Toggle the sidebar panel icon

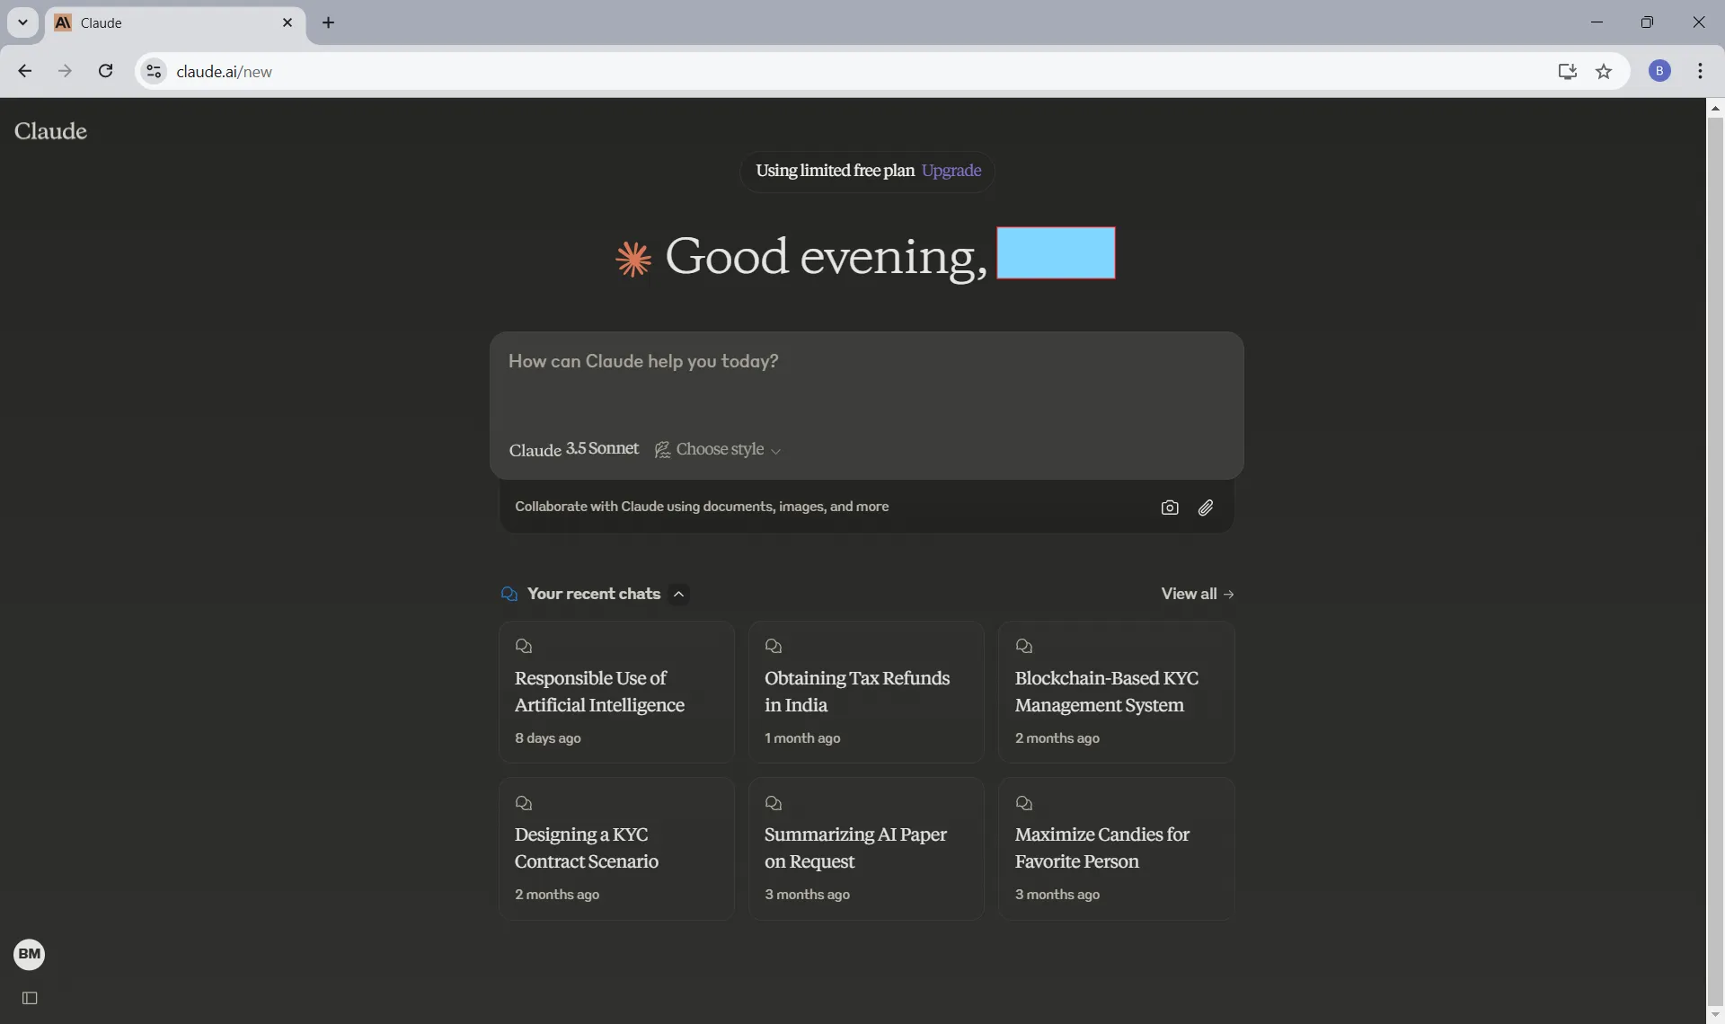pyautogui.click(x=30, y=998)
